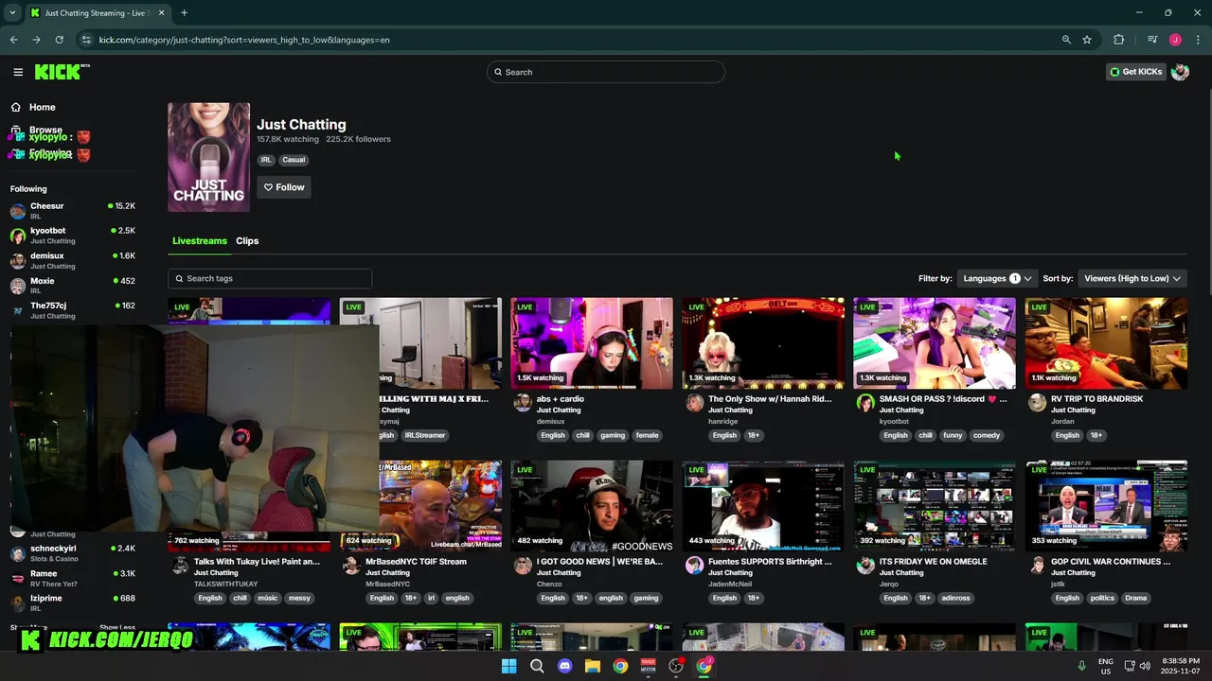Open a new browser tab

click(184, 13)
